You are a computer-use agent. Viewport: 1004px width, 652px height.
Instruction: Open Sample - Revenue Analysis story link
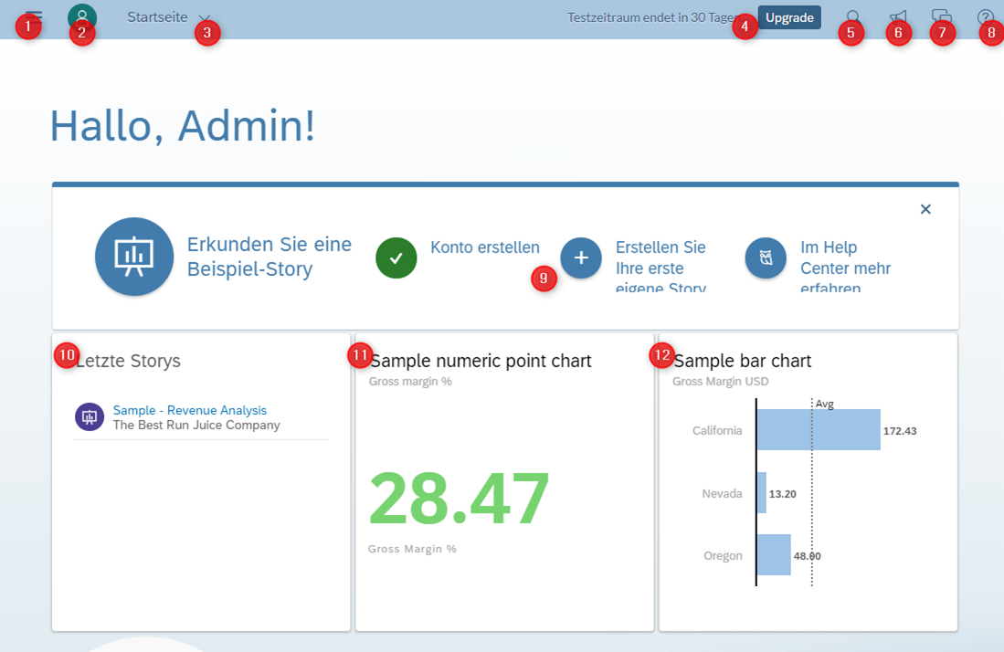(189, 410)
